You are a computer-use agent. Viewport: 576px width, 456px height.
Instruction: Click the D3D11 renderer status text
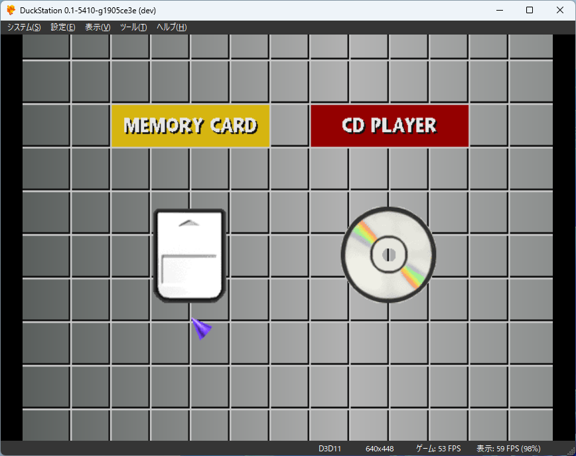pyautogui.click(x=330, y=449)
